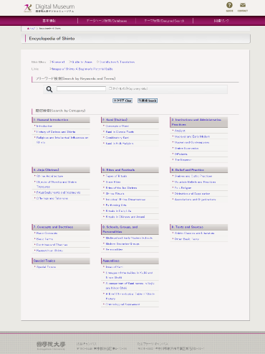Open the Types of Rituals link

coord(116,176)
